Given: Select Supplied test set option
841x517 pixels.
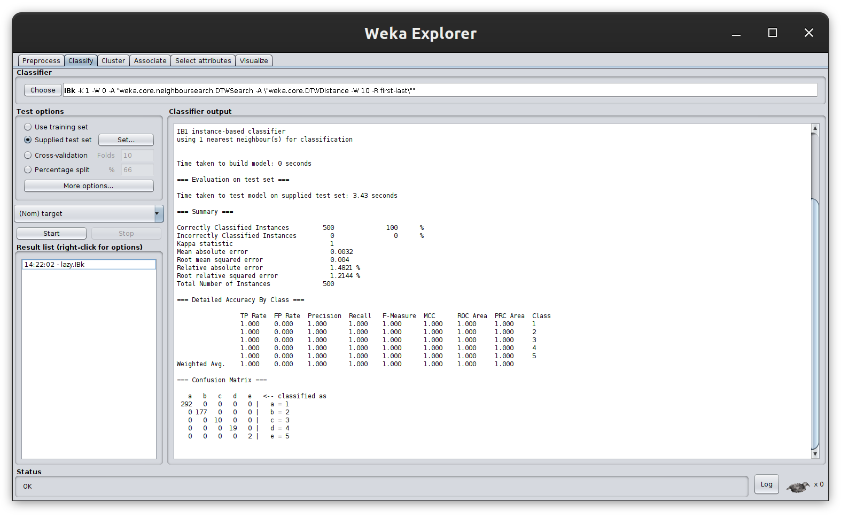Looking at the screenshot, I should click(58, 140).
